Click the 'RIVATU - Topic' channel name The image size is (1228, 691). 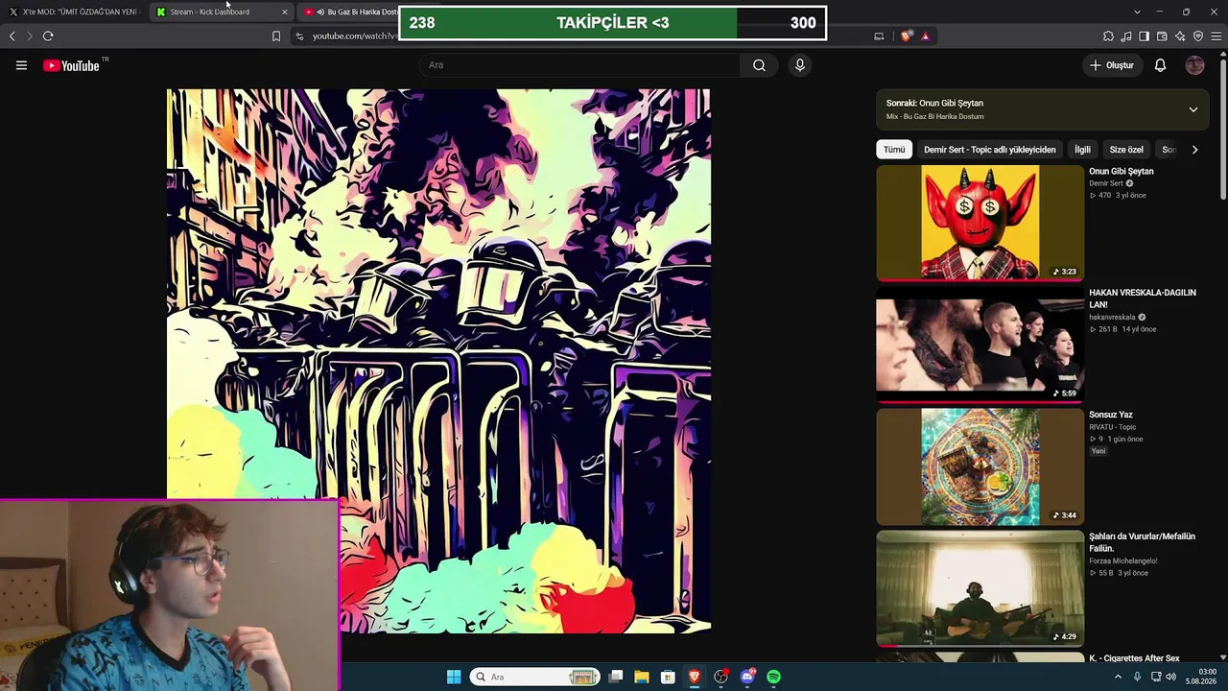[x=1112, y=427]
